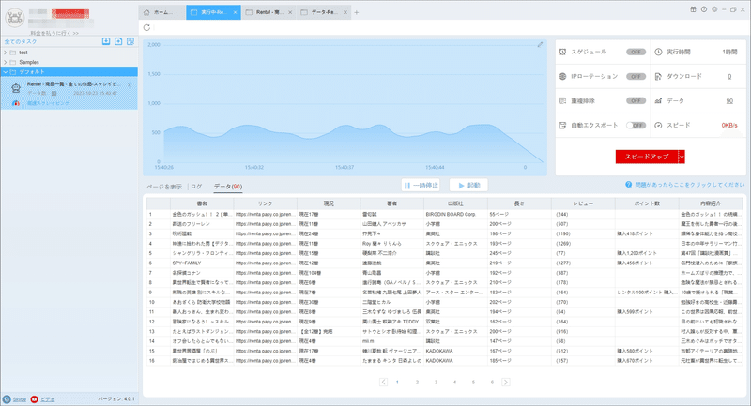Click the robot icon on the Rental task
751x406 pixels.
pyautogui.click(x=16, y=88)
